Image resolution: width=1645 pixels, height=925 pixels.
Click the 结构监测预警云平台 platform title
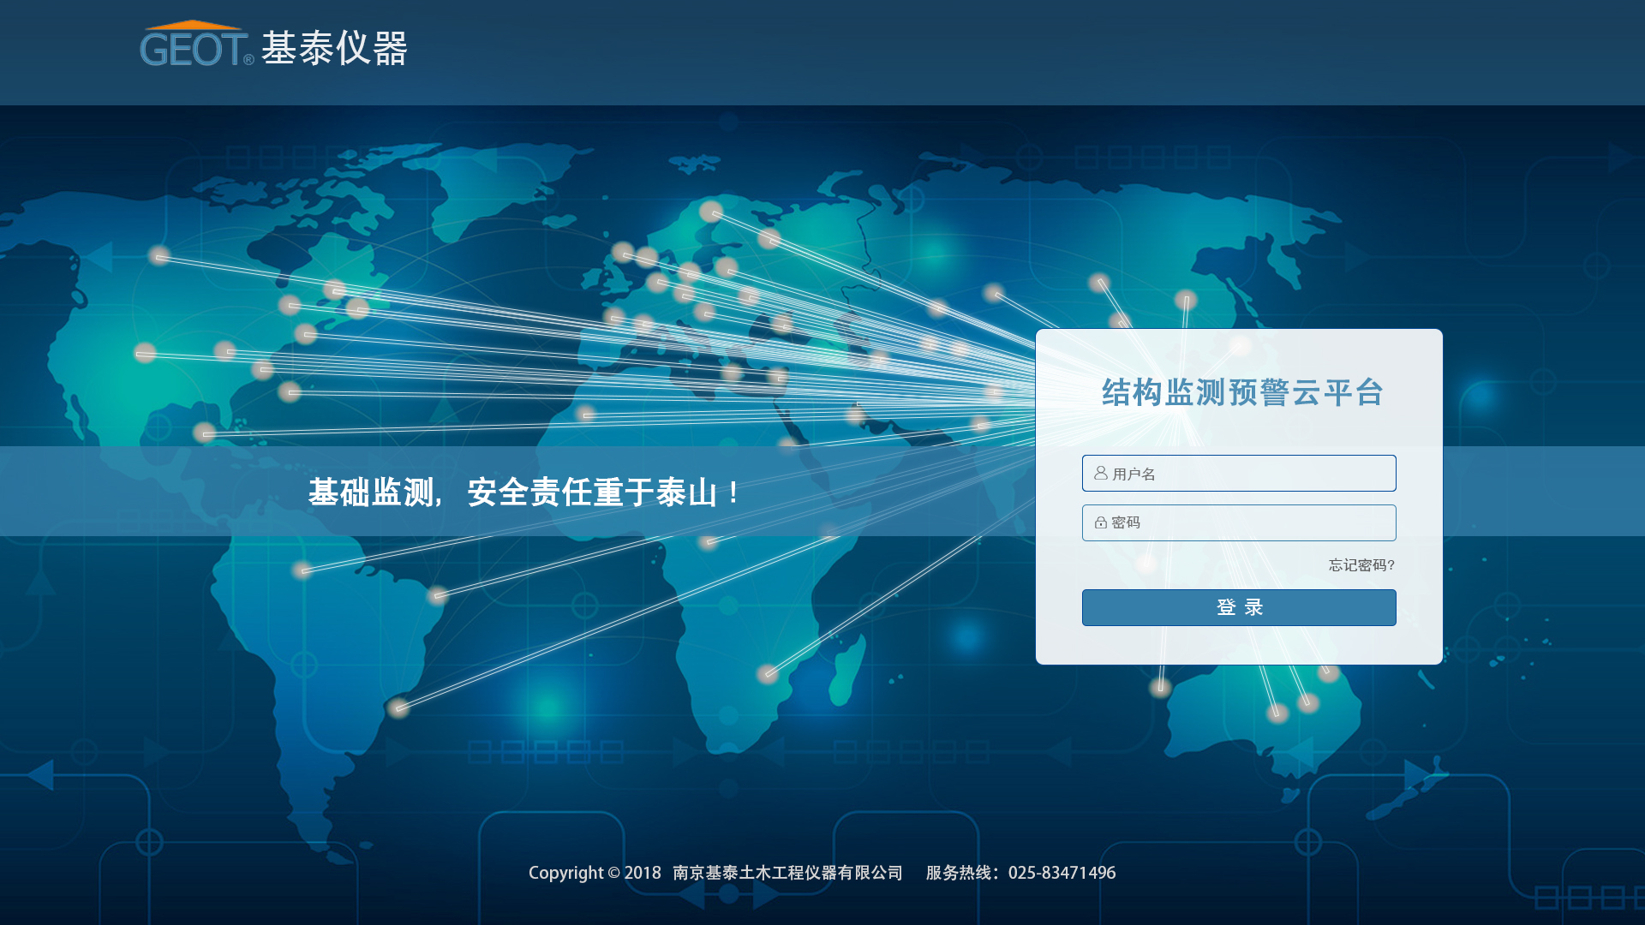pyautogui.click(x=1241, y=393)
